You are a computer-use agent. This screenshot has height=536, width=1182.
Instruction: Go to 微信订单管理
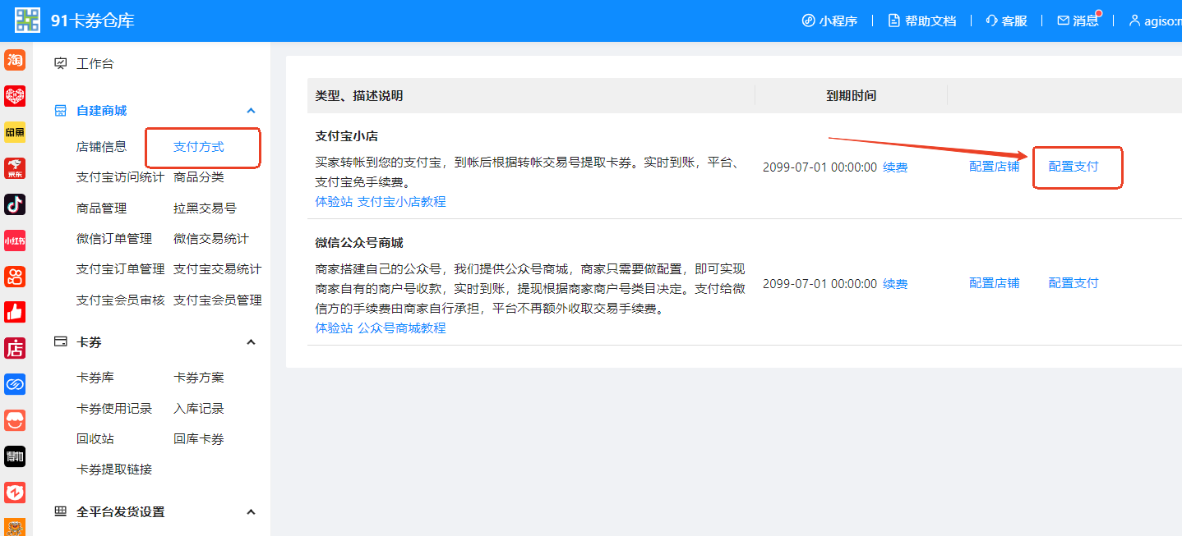pyautogui.click(x=114, y=239)
